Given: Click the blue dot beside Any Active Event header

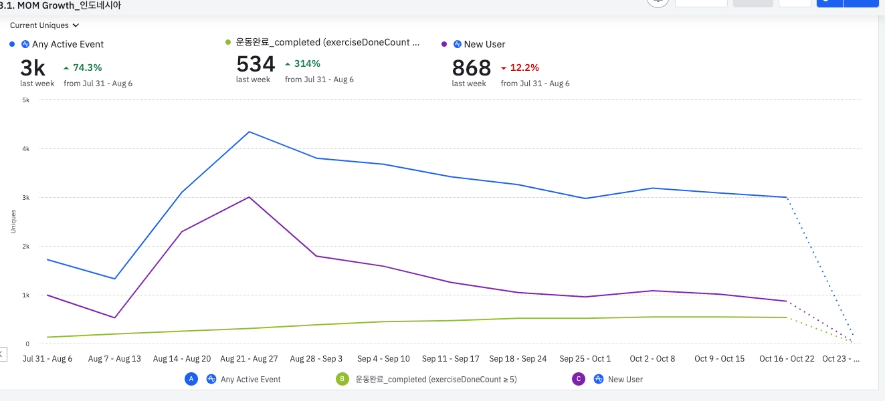Looking at the screenshot, I should tap(12, 44).
